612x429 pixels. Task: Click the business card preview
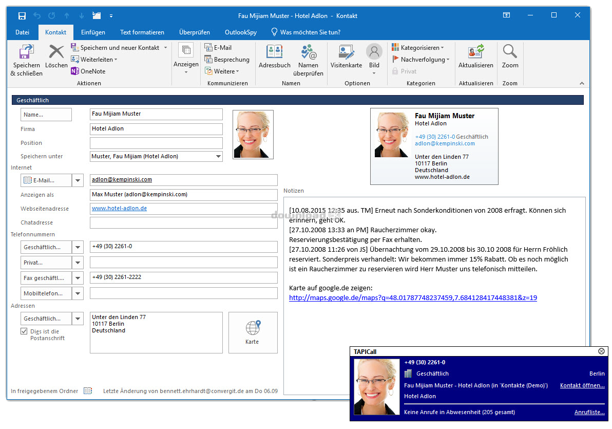coord(434,146)
